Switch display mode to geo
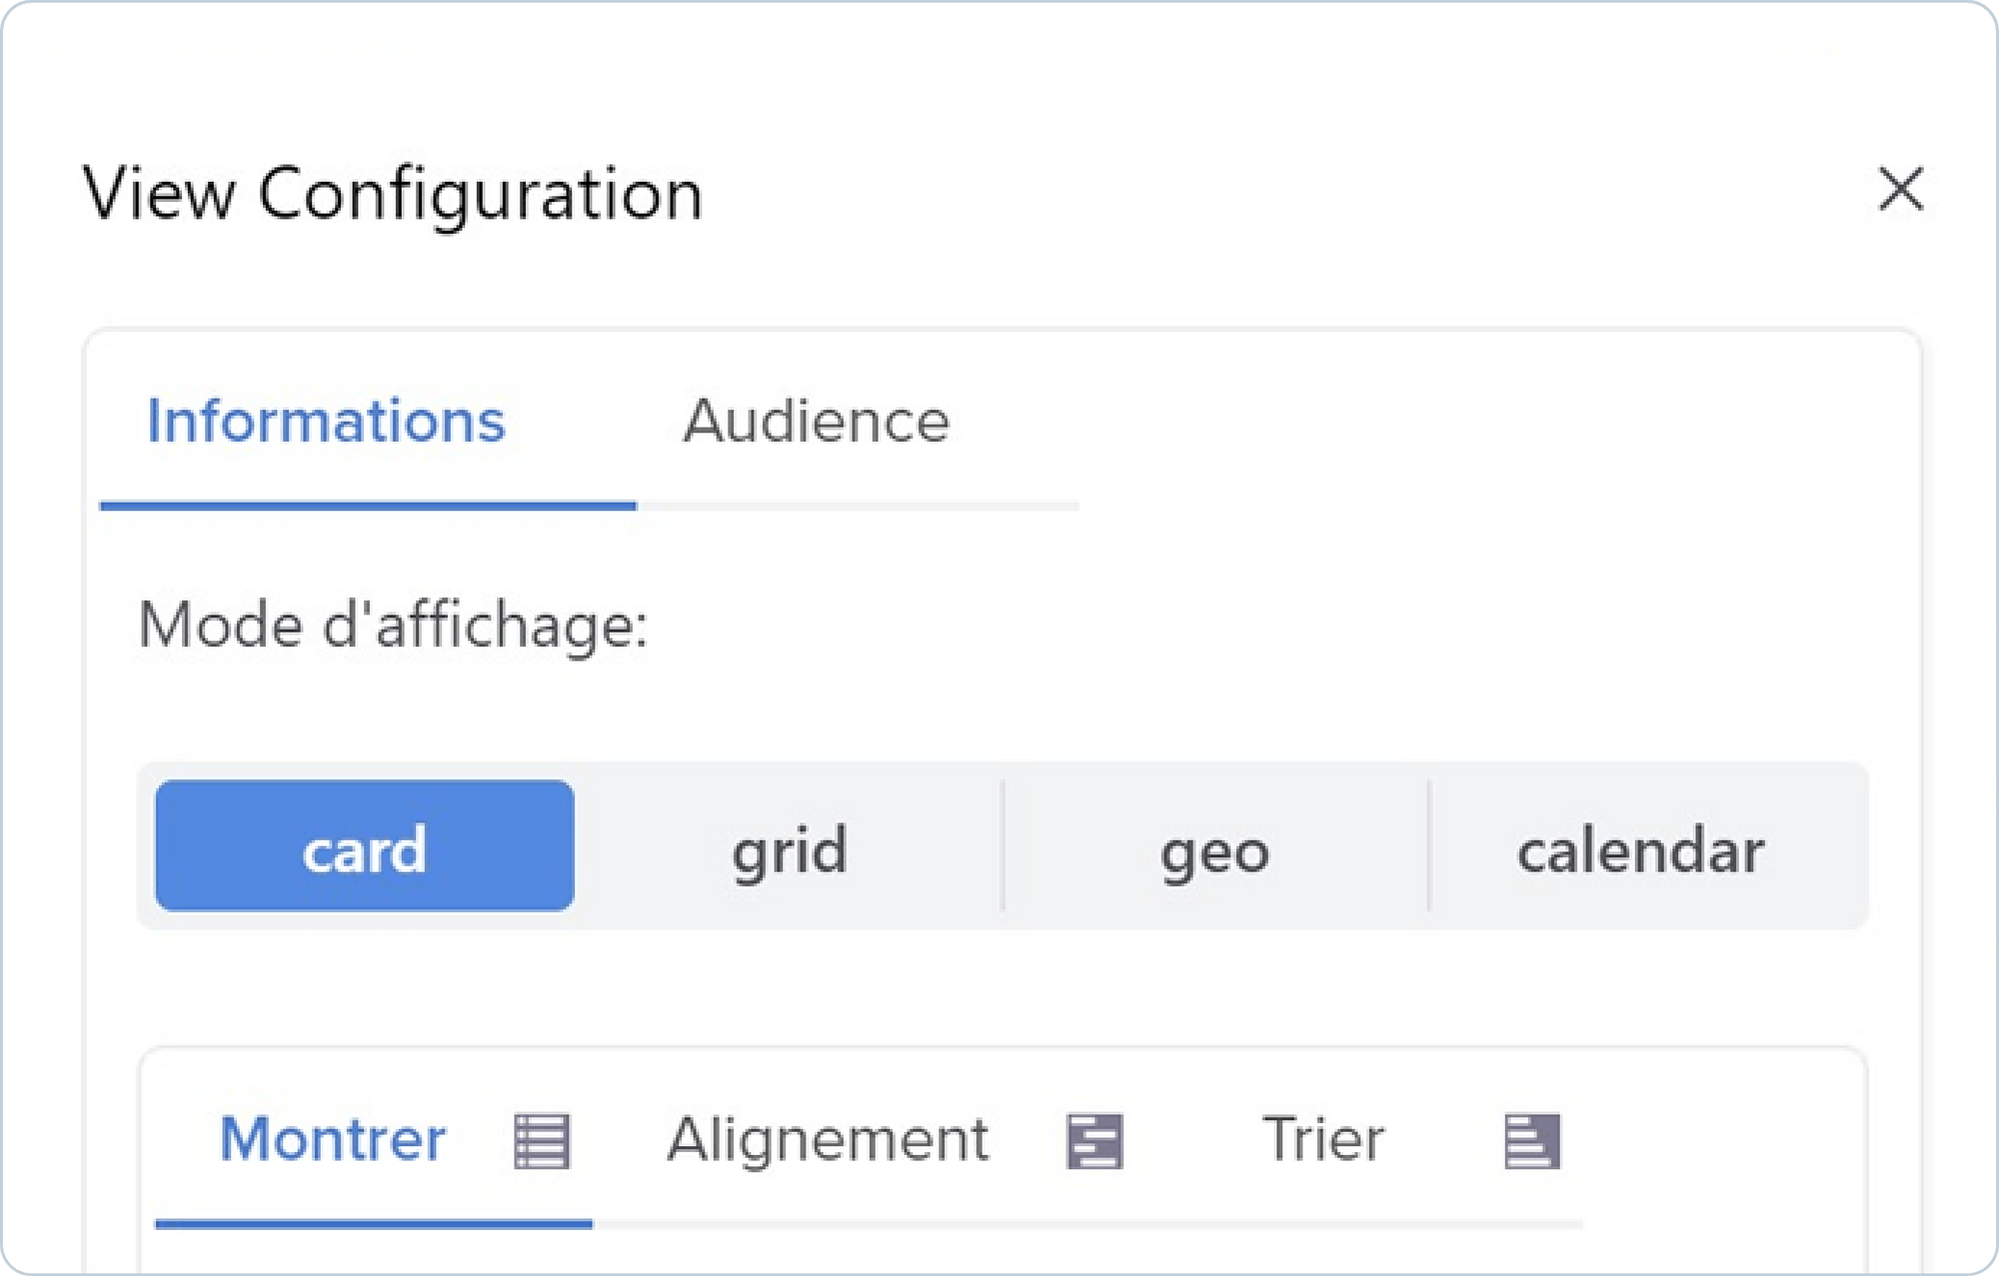The height and width of the screenshot is (1276, 1999). [1214, 849]
